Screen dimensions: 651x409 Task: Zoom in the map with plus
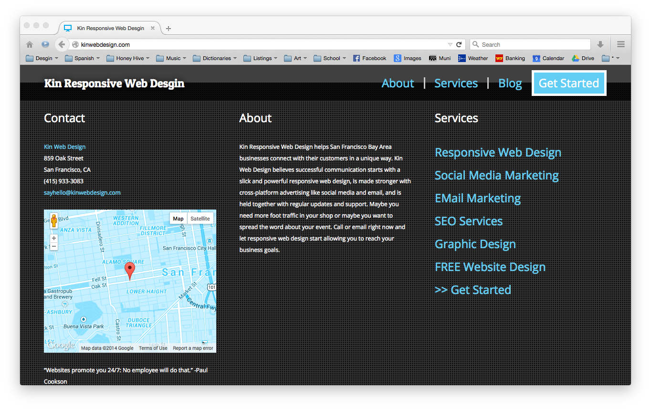(x=54, y=238)
